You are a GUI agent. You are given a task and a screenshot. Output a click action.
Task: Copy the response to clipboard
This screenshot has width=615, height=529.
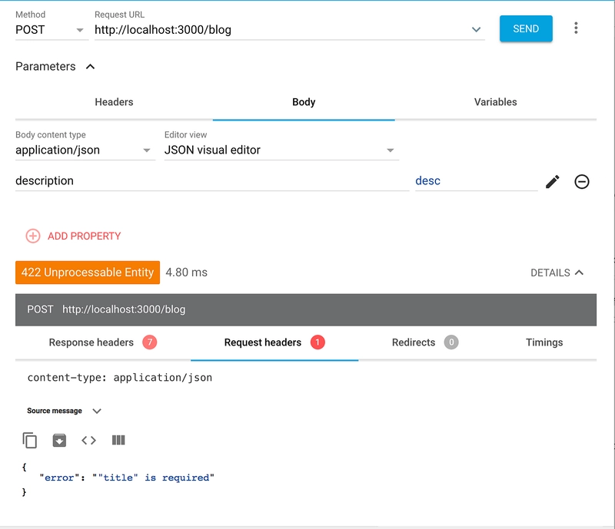[30, 440]
